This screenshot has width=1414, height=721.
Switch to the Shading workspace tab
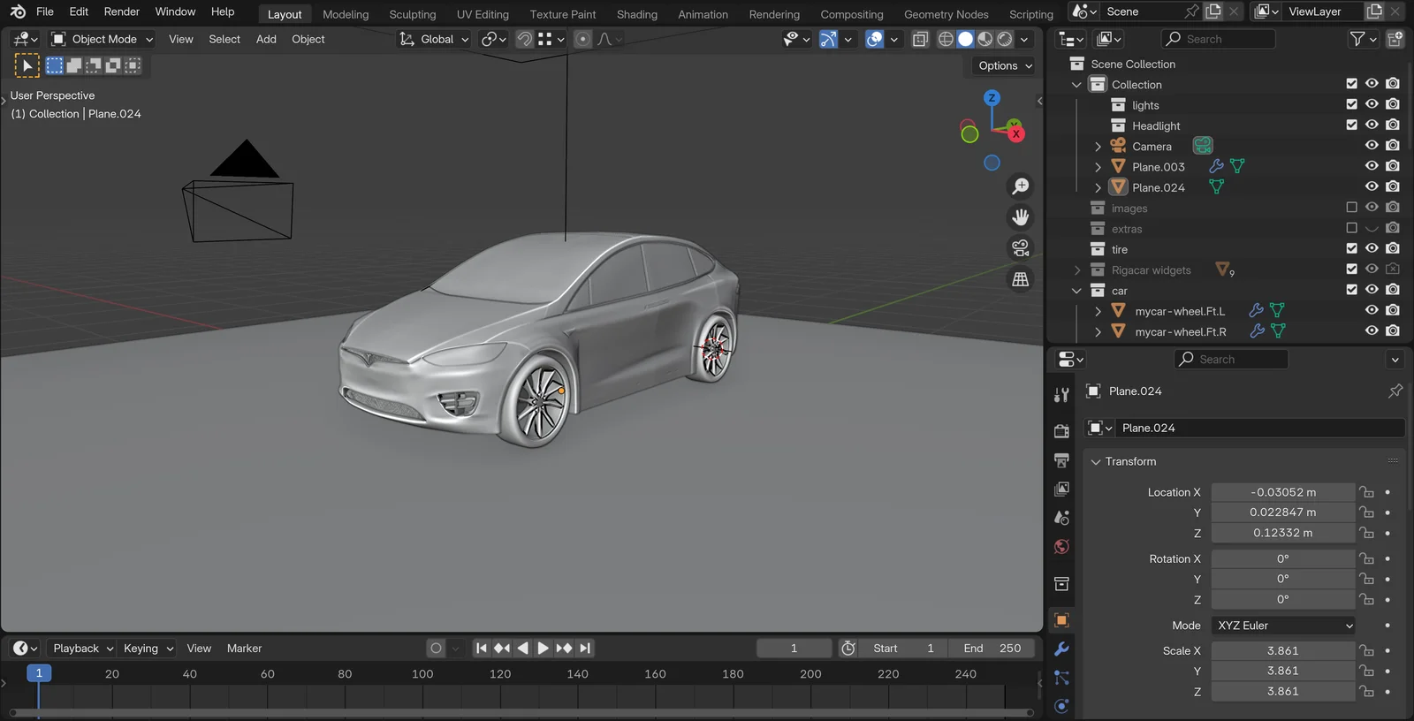pyautogui.click(x=637, y=14)
